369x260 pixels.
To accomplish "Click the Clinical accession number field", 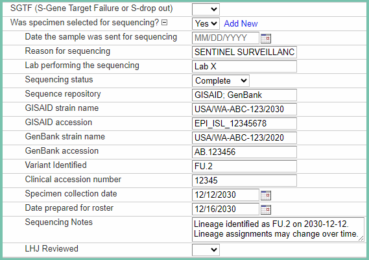I will coord(244,181).
